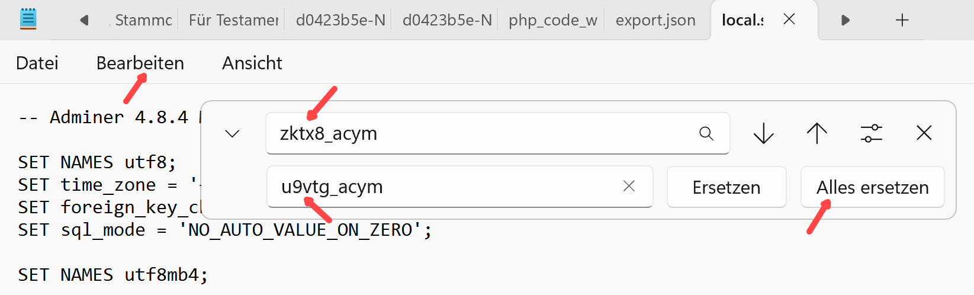Switch to the php_code_w tab
974x295 pixels.
point(552,20)
